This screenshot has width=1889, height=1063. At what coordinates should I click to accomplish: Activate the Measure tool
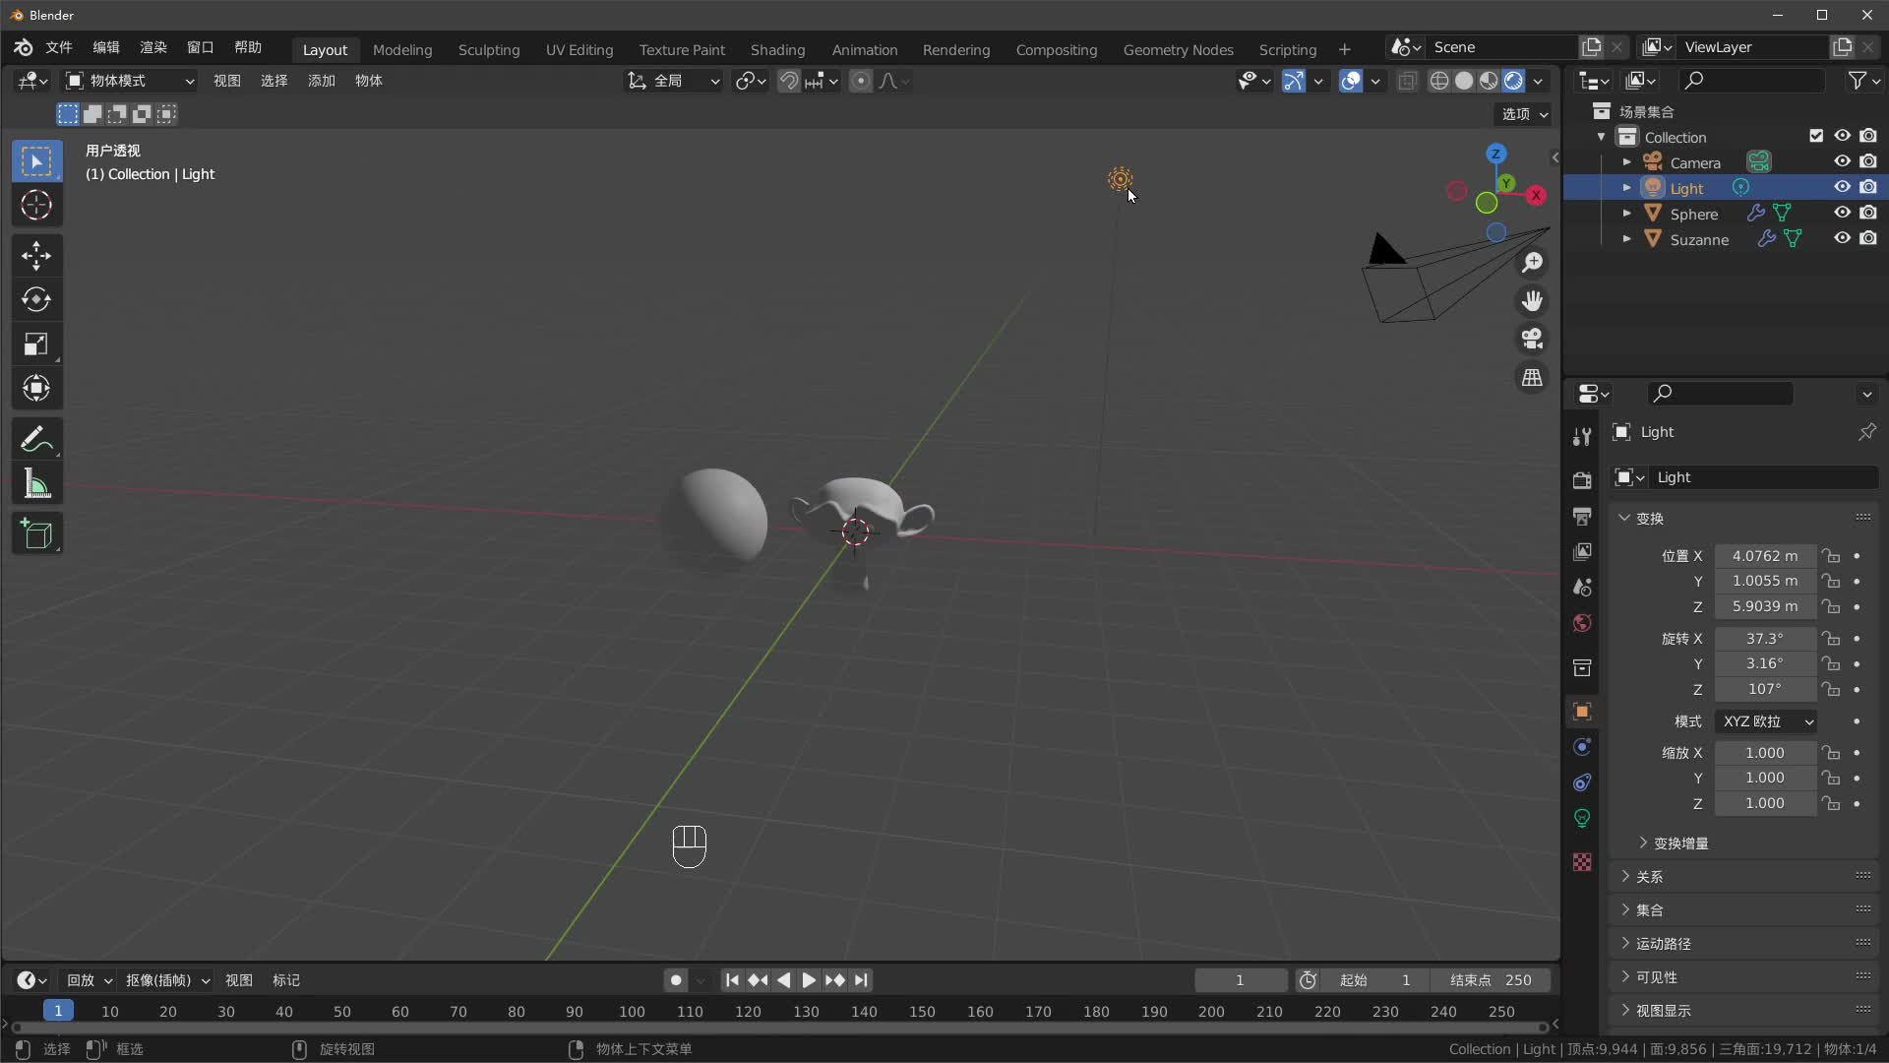[36, 484]
